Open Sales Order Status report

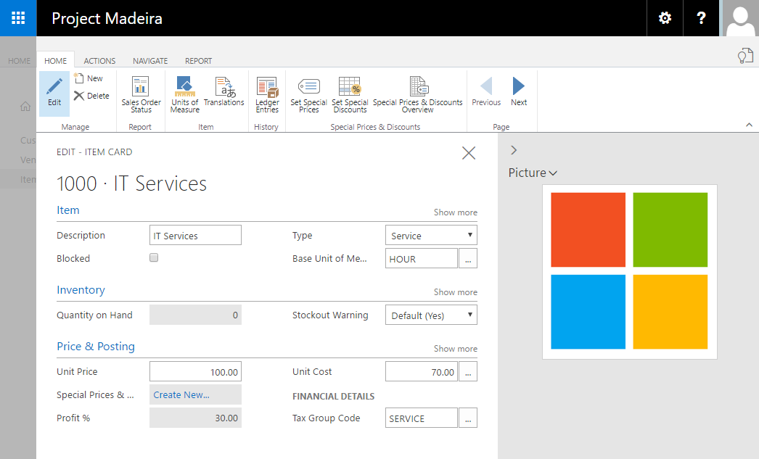[x=141, y=94]
